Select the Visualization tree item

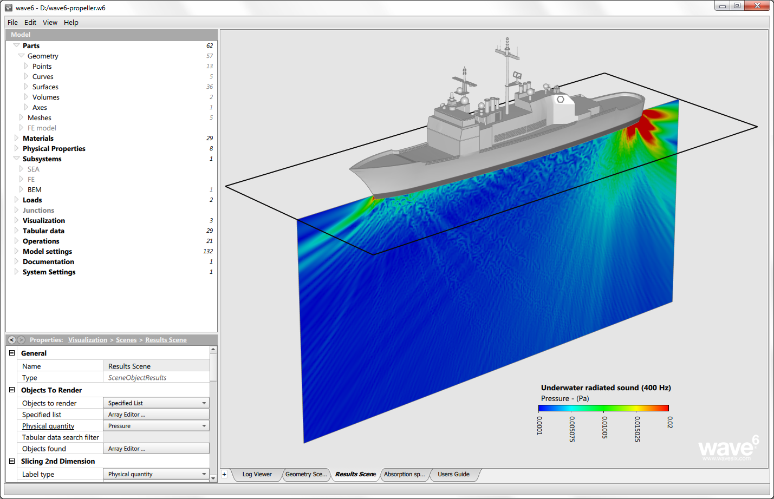[44, 220]
